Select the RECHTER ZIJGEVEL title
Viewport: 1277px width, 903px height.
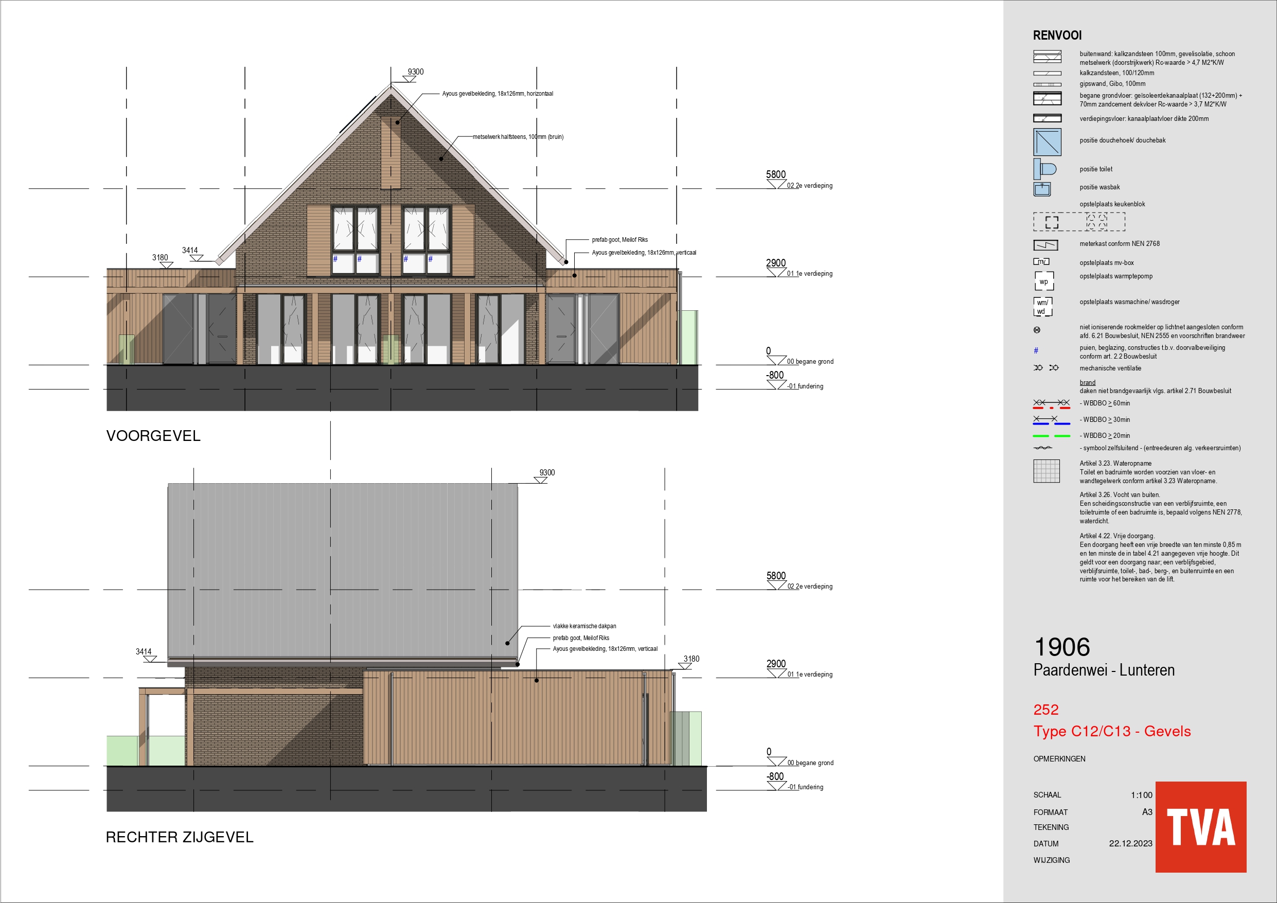pyautogui.click(x=179, y=837)
